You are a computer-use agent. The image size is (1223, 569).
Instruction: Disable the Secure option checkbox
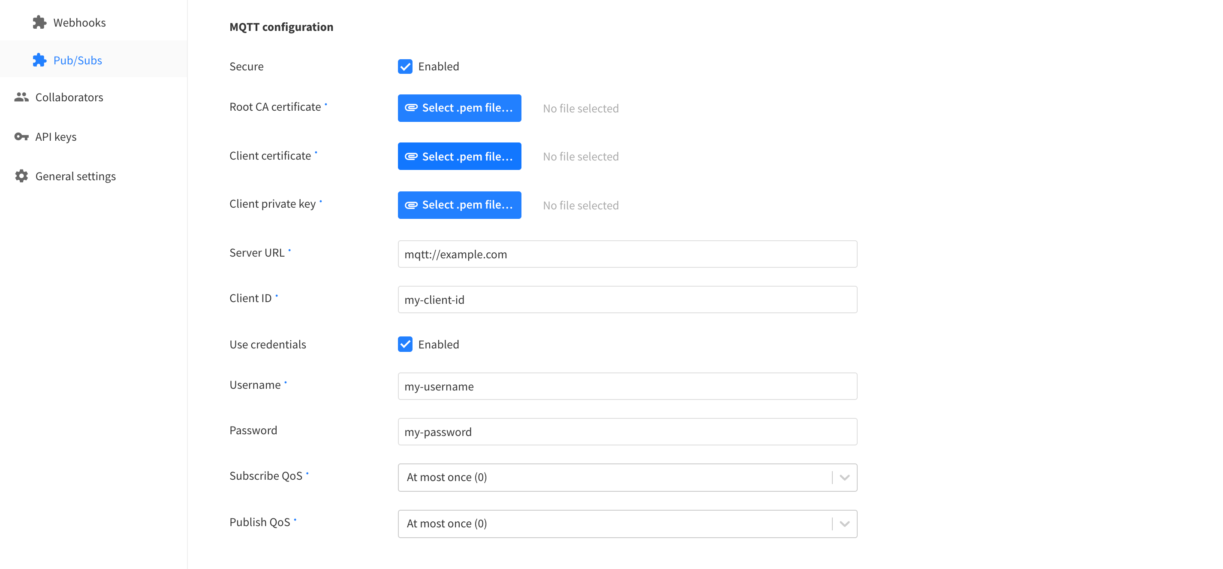pos(405,66)
